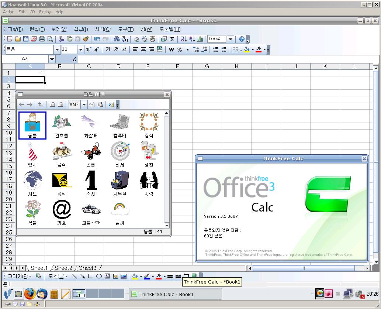Click the fill color bucket in the formatting toolbar
381x309 pixels.
tap(247, 49)
